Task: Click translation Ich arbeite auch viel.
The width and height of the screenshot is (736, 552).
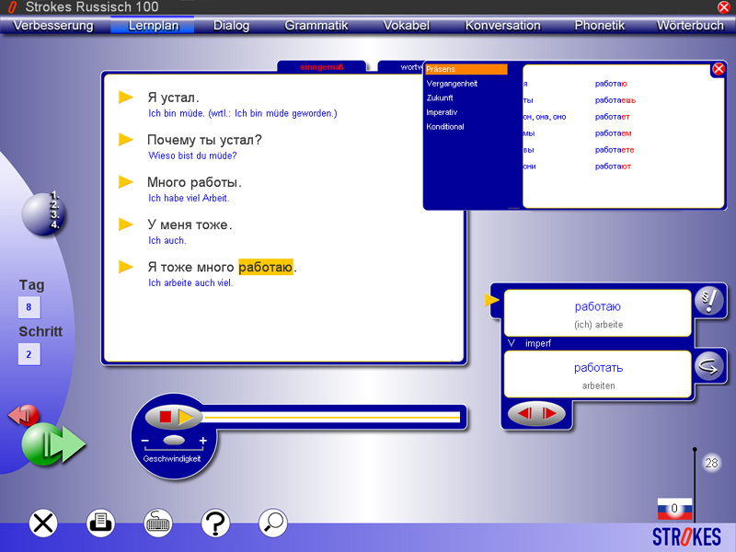Action: [x=190, y=283]
